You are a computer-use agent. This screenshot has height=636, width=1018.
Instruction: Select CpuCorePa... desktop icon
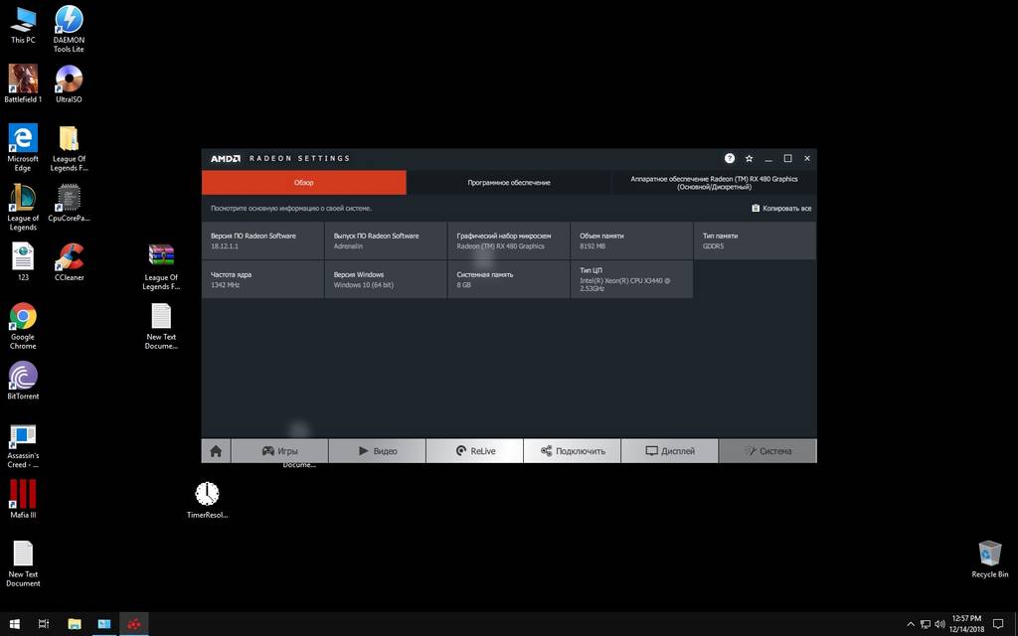69,203
